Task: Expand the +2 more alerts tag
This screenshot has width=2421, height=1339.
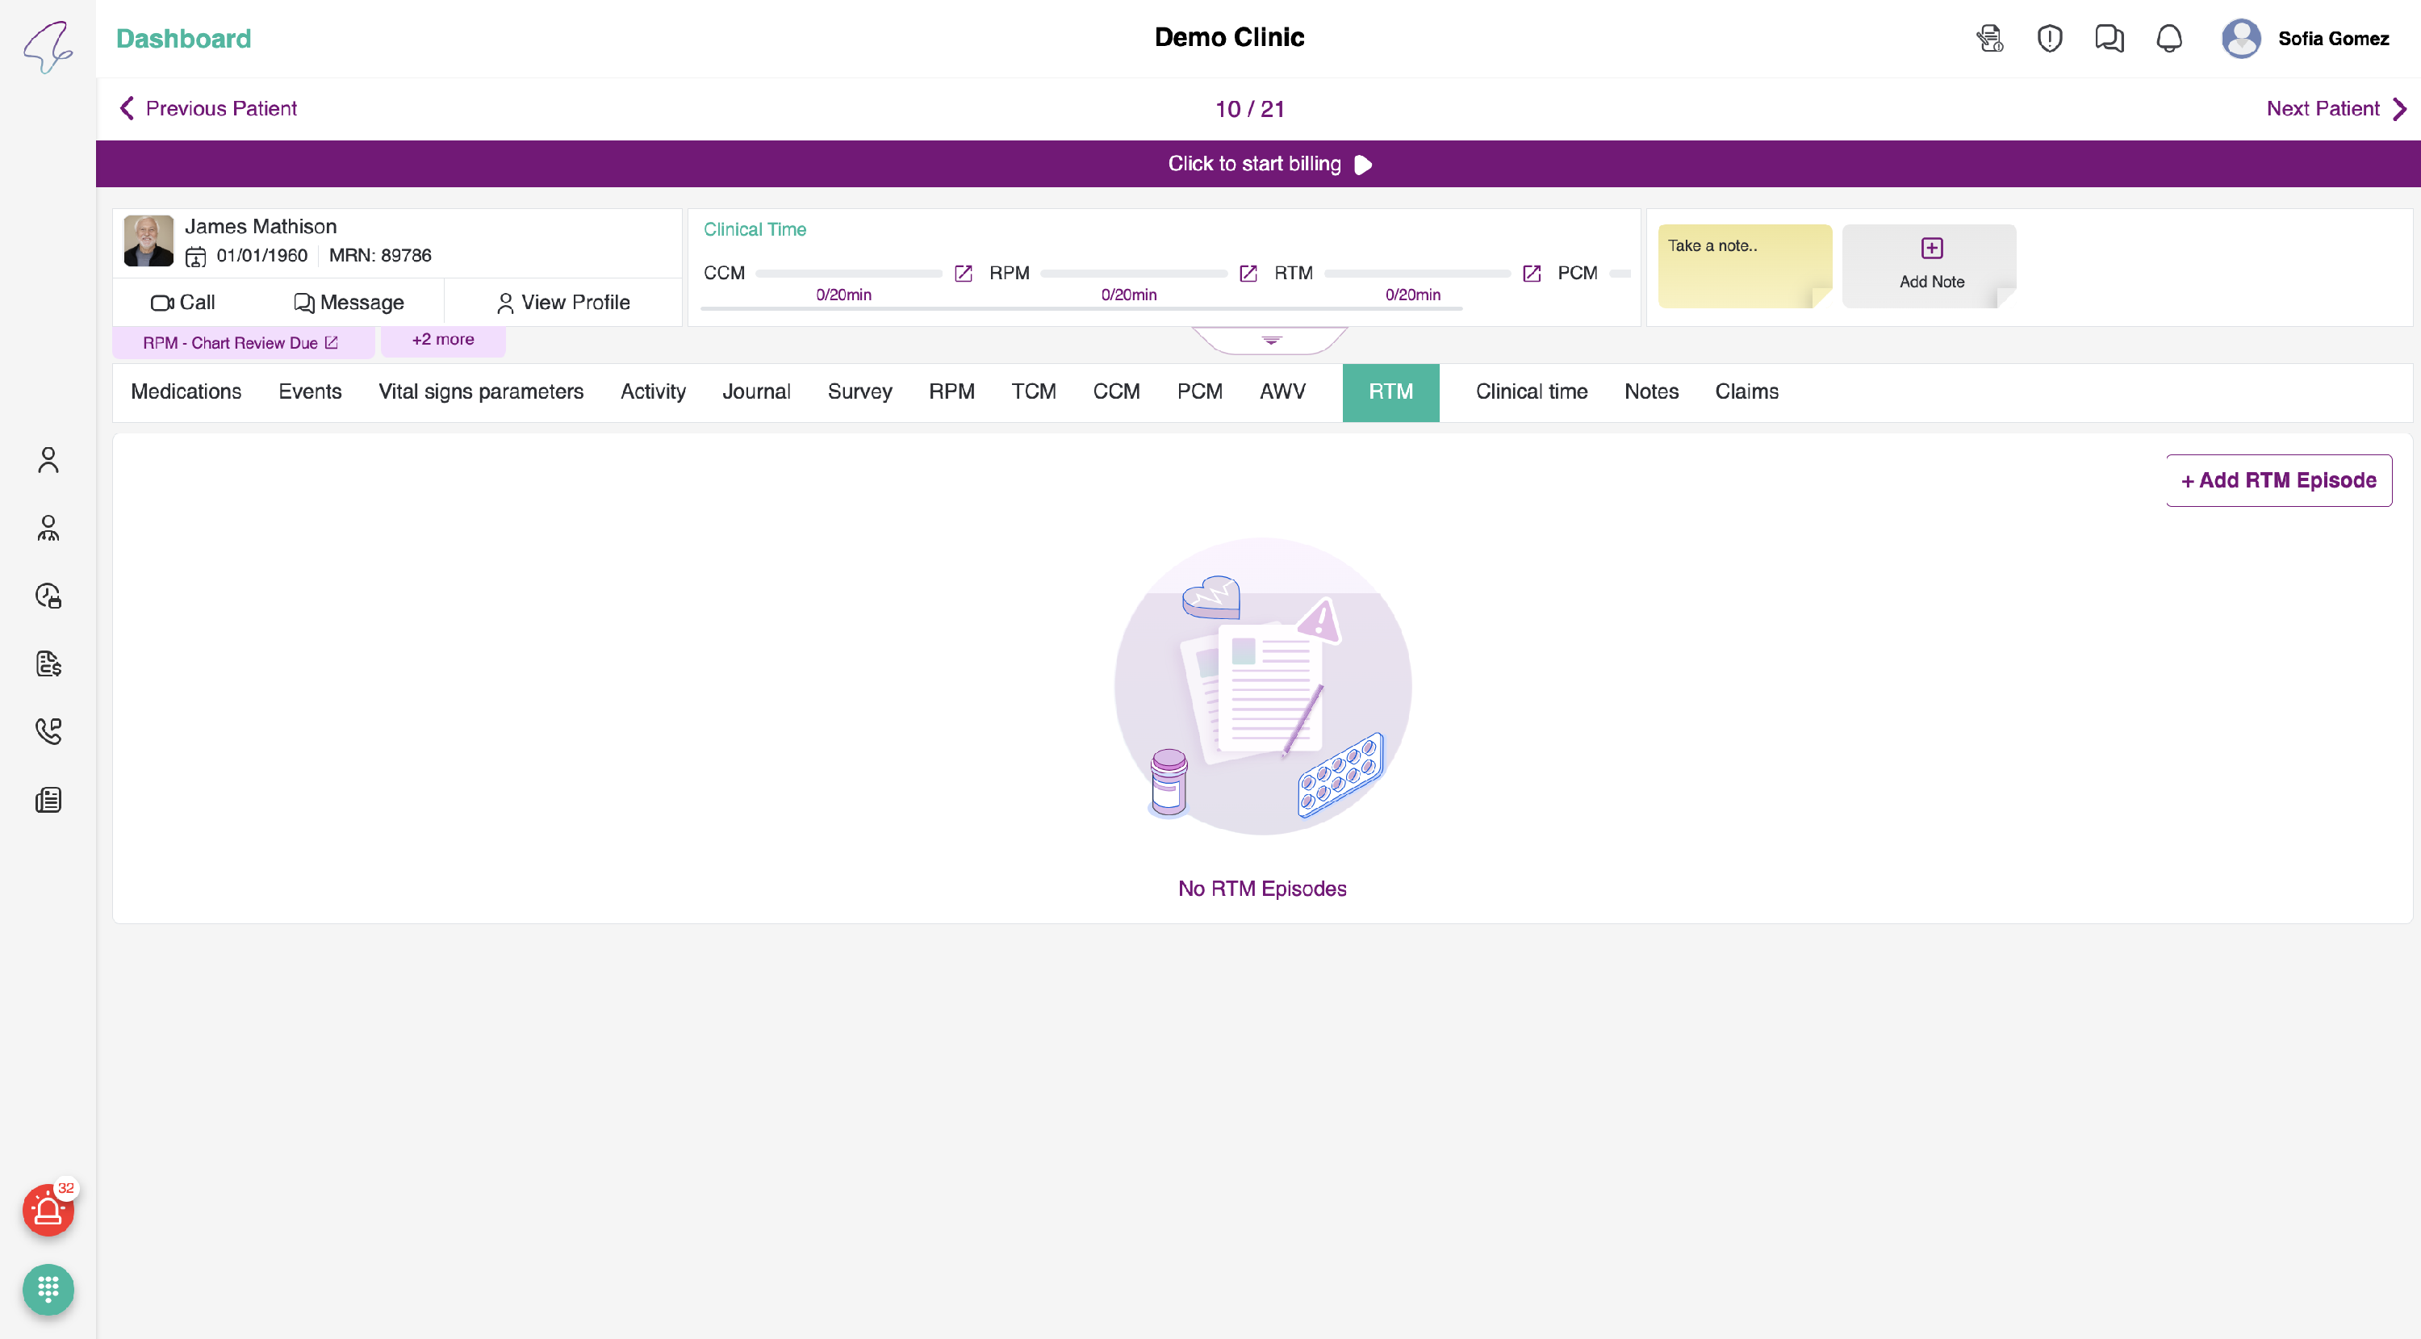Action: click(443, 340)
